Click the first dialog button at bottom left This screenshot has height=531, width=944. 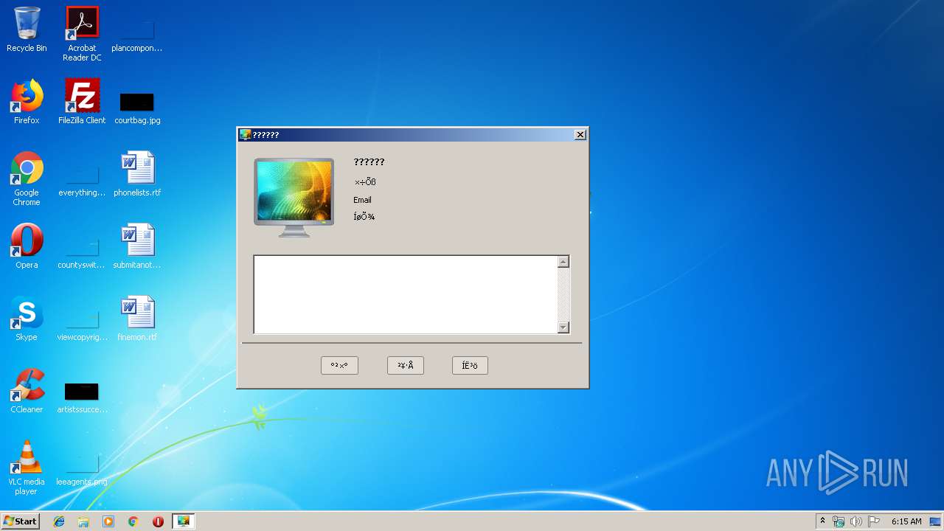tap(339, 365)
